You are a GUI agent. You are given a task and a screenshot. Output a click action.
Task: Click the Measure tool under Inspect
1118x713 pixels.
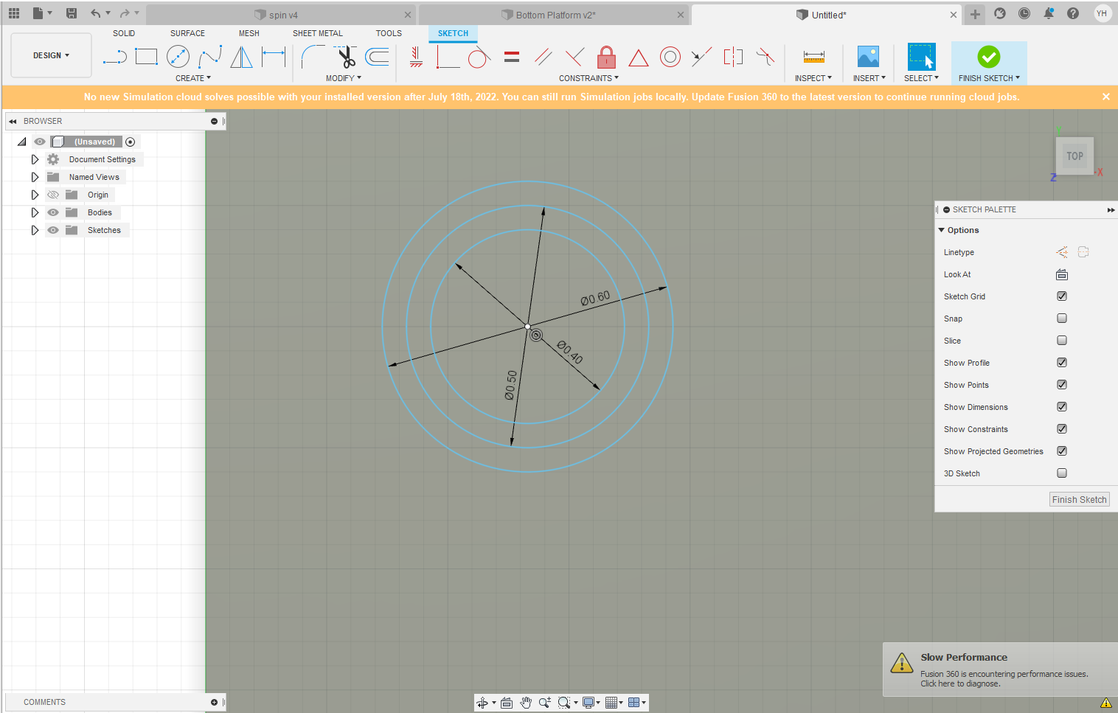(813, 57)
